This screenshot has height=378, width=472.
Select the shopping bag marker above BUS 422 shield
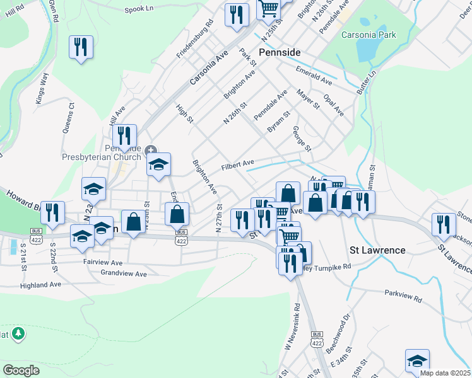[x=177, y=214]
